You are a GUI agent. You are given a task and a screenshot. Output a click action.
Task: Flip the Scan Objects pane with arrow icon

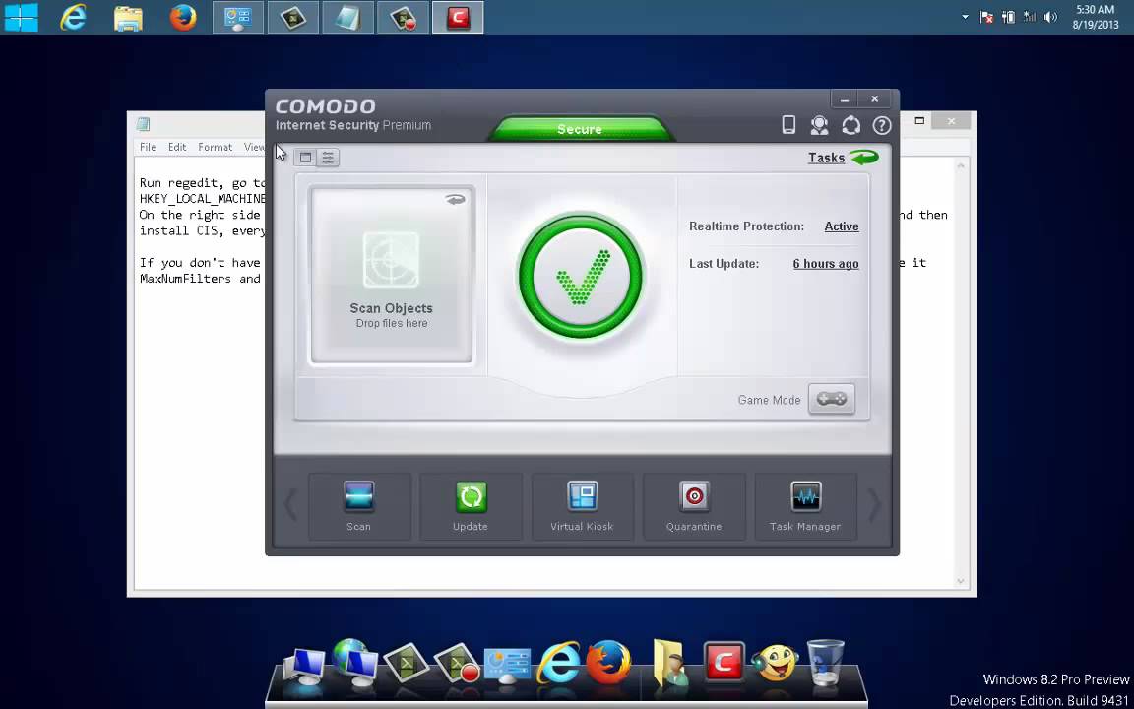(x=455, y=200)
